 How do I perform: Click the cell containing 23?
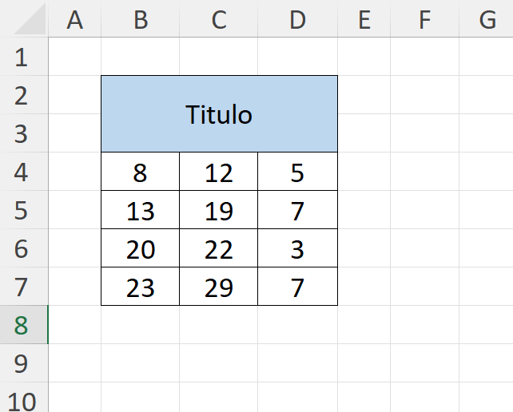click(141, 287)
